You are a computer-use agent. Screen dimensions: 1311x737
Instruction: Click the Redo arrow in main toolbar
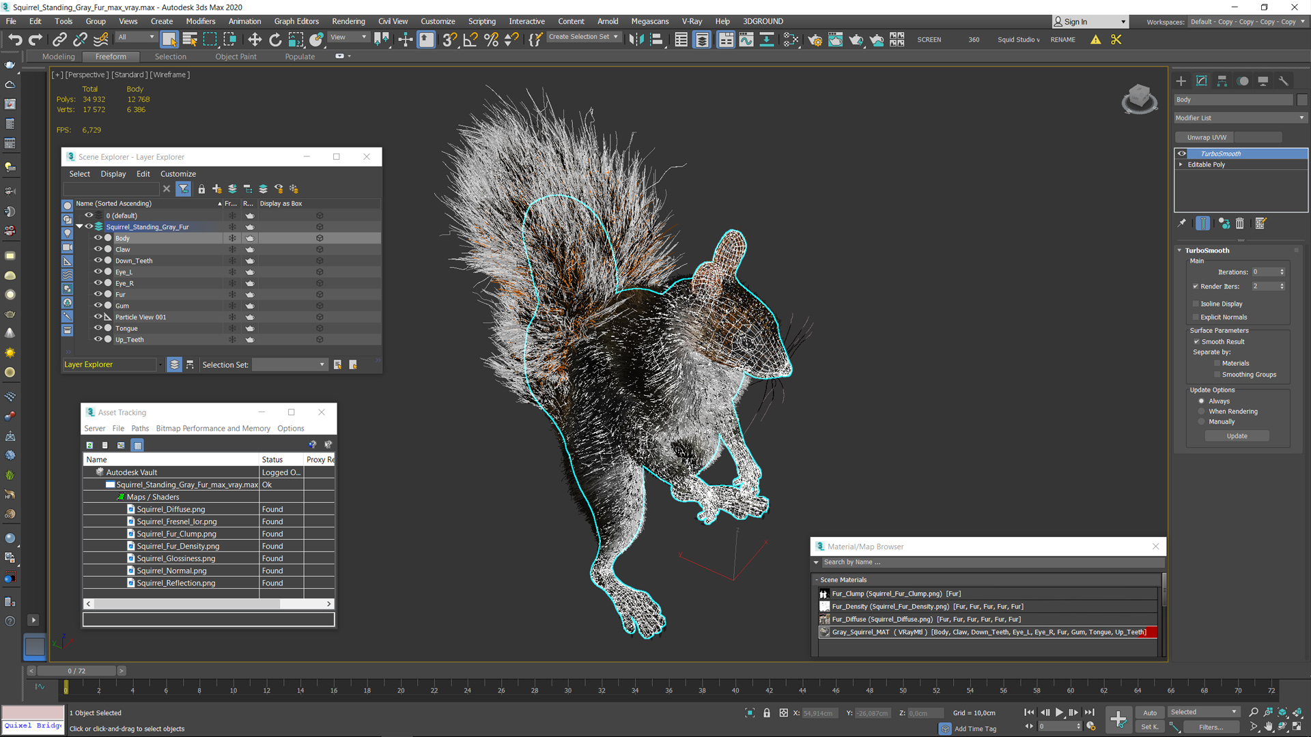pyautogui.click(x=36, y=40)
